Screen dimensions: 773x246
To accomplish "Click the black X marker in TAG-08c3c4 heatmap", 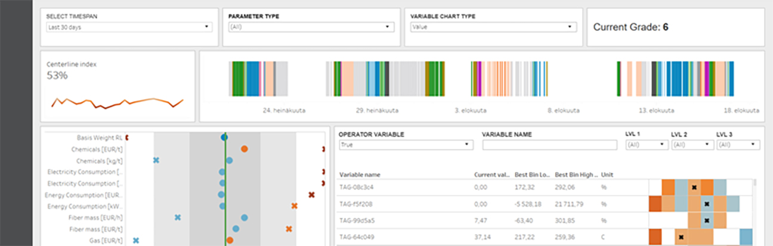I will 694,188.
